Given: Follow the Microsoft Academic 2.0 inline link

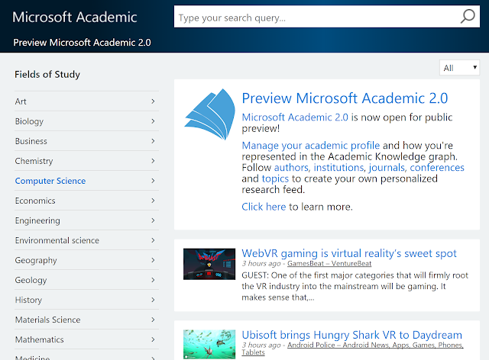Looking at the screenshot, I should coord(295,117).
